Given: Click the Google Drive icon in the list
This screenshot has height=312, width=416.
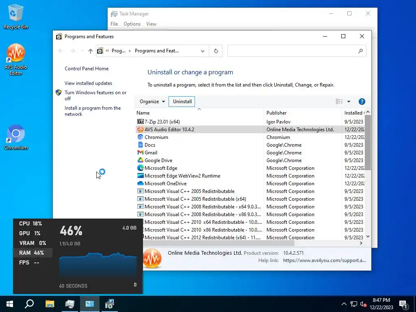Looking at the screenshot, I should click(140, 160).
